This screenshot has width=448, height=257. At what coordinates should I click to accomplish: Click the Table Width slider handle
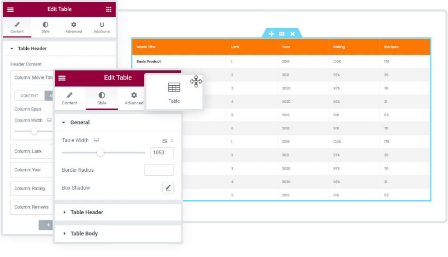click(100, 153)
